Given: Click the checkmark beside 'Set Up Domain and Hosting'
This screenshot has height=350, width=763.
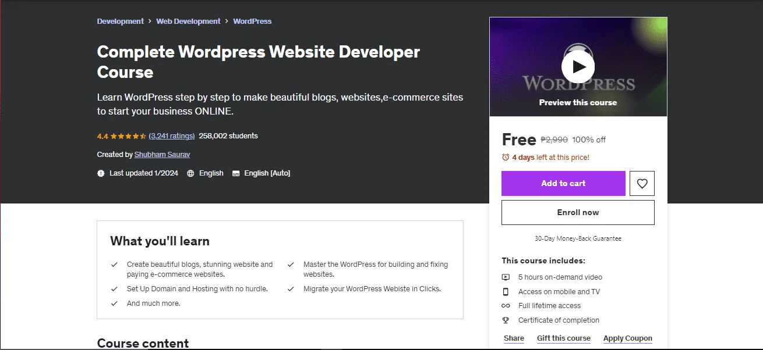Looking at the screenshot, I should coord(114,289).
